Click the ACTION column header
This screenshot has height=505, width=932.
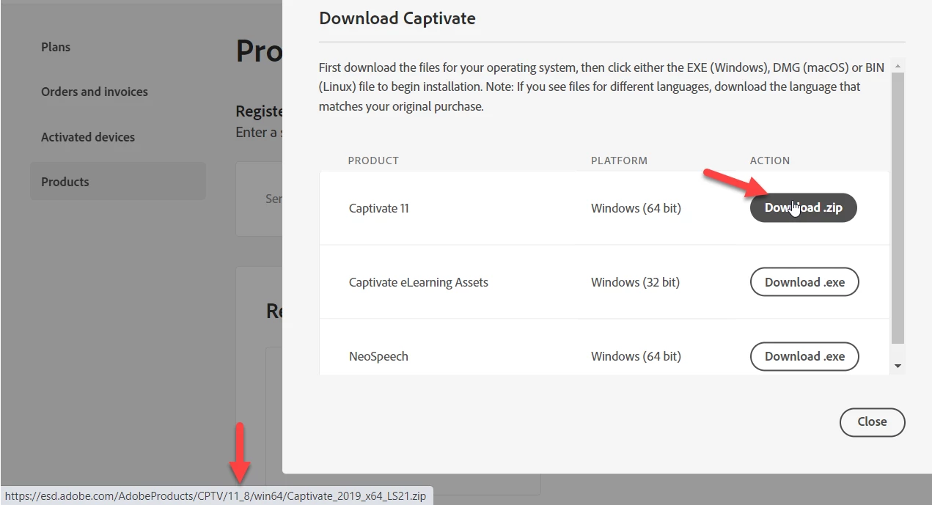[770, 161]
